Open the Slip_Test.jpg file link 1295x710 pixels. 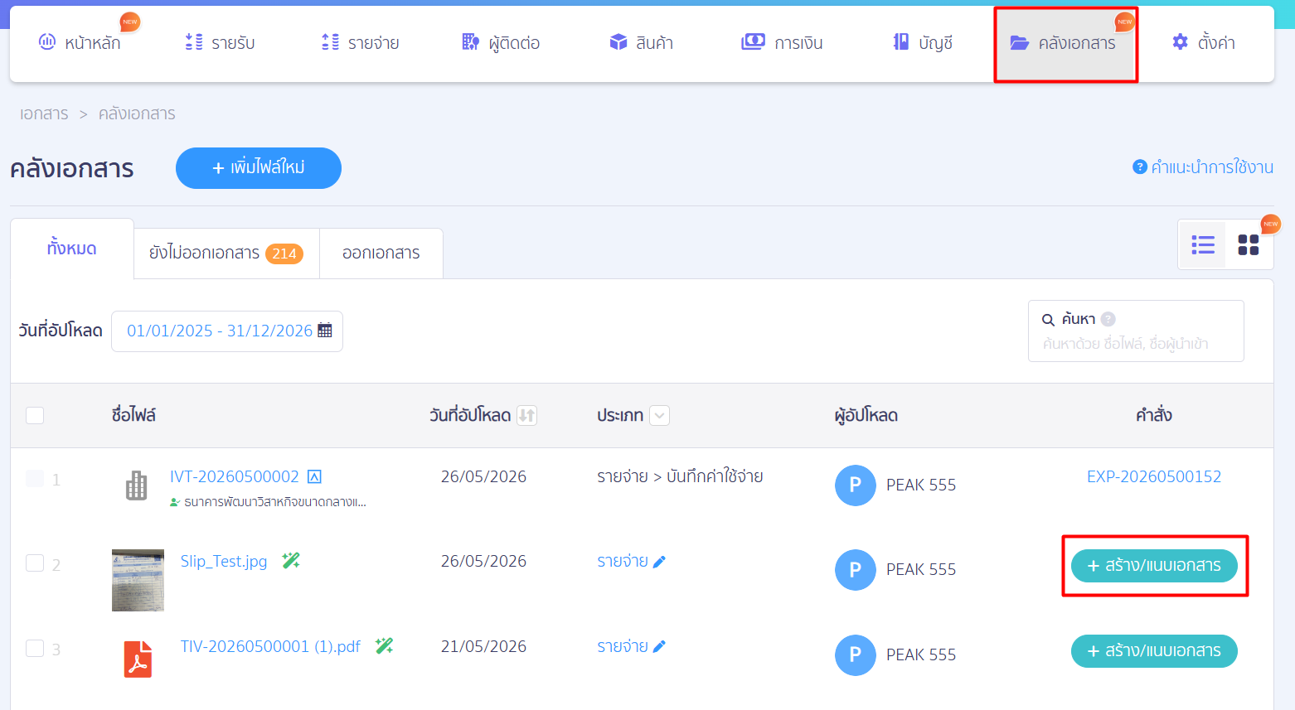(x=224, y=561)
